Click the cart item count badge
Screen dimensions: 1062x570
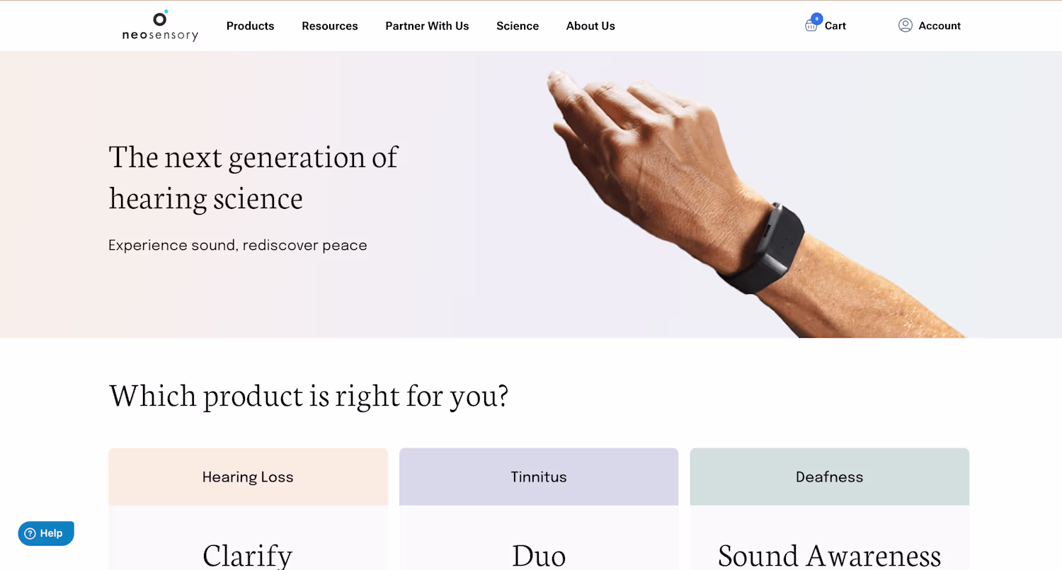817,18
